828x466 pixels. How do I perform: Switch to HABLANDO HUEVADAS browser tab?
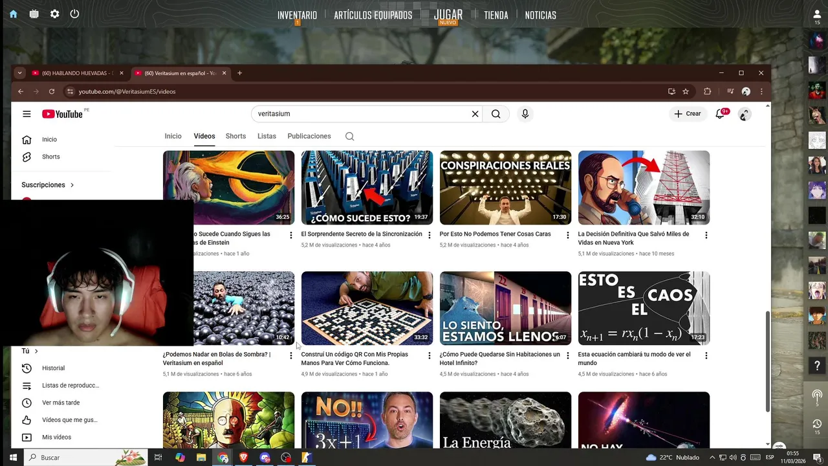(78, 73)
